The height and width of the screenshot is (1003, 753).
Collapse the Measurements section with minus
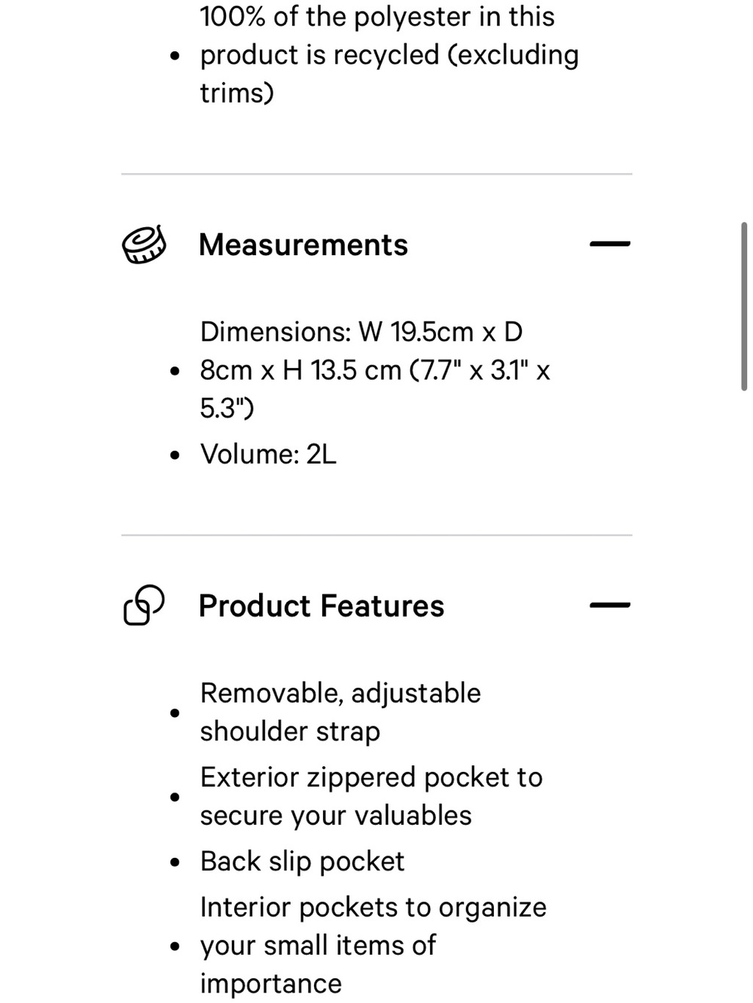click(x=610, y=244)
